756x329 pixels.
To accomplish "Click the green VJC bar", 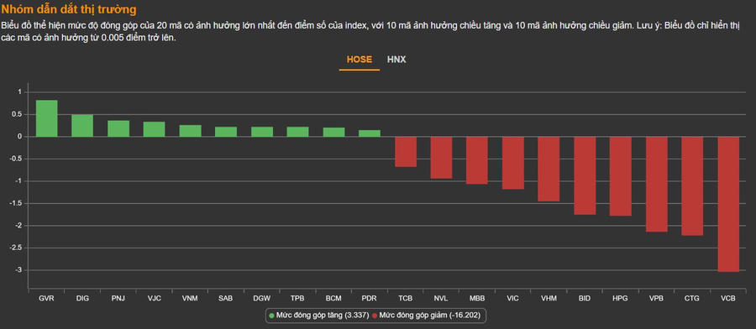I will (155, 129).
